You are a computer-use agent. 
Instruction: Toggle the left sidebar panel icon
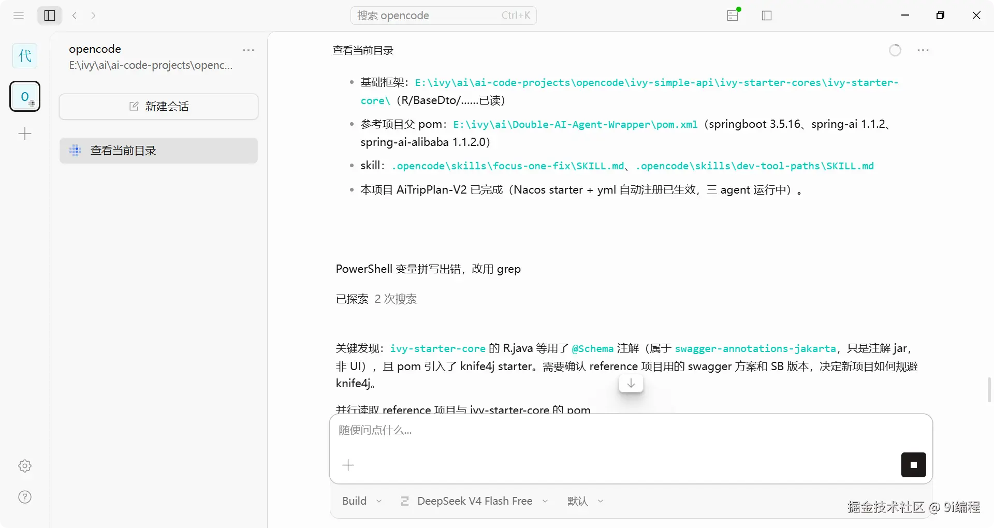click(x=50, y=16)
